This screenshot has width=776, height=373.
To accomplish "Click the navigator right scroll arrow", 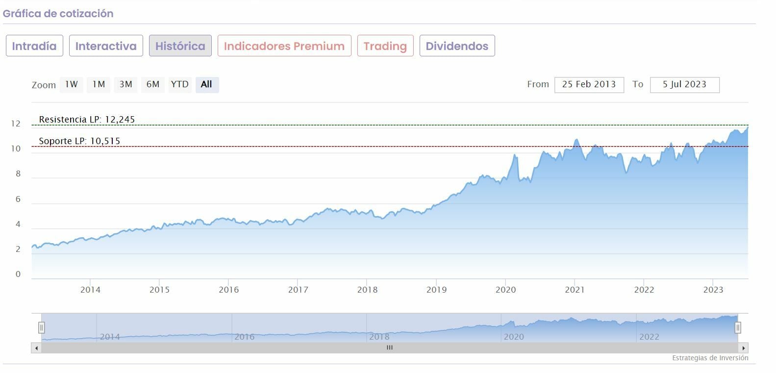I will point(743,348).
